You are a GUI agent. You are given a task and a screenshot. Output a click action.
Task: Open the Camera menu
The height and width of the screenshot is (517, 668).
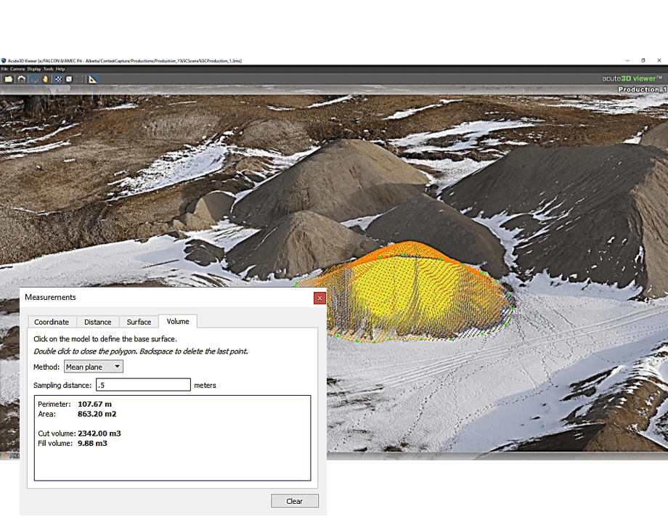click(x=17, y=69)
